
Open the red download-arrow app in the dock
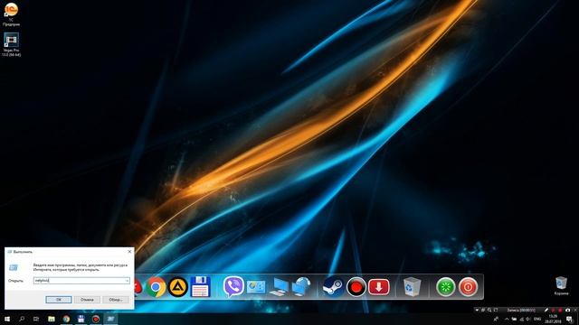378,287
